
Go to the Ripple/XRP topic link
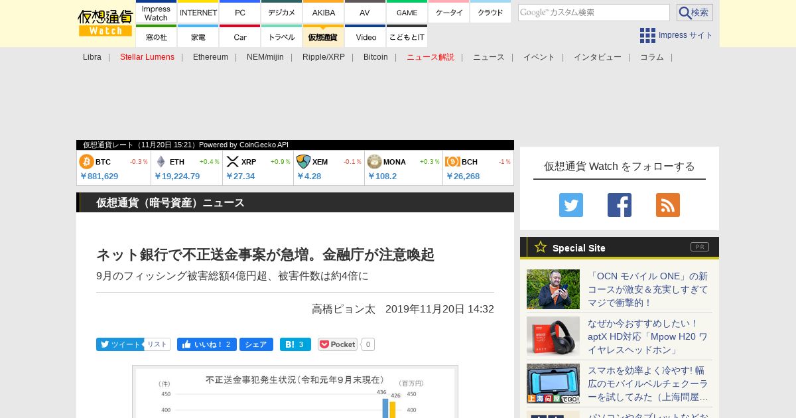point(324,57)
